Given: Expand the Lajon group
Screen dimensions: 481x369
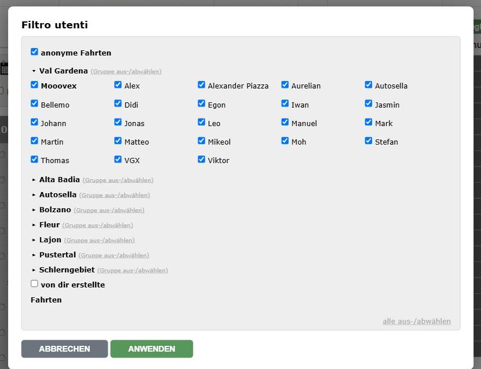Looking at the screenshot, I should click(34, 240).
